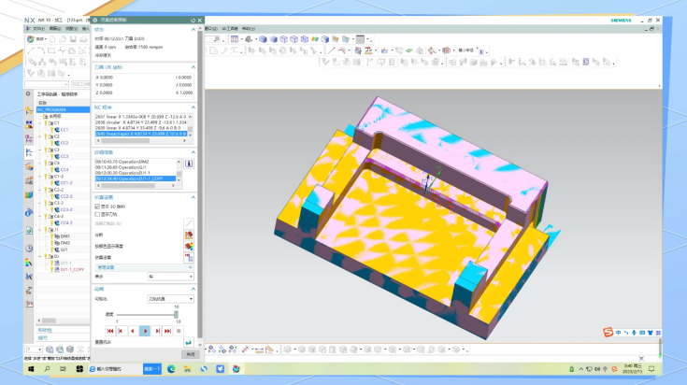This screenshot has height=385, width=687.
Task: Click the reset machine arrow icon
Action: [x=189, y=343]
